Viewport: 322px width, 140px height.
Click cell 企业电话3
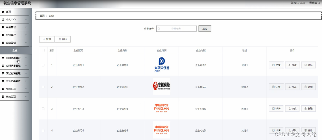[201, 109]
